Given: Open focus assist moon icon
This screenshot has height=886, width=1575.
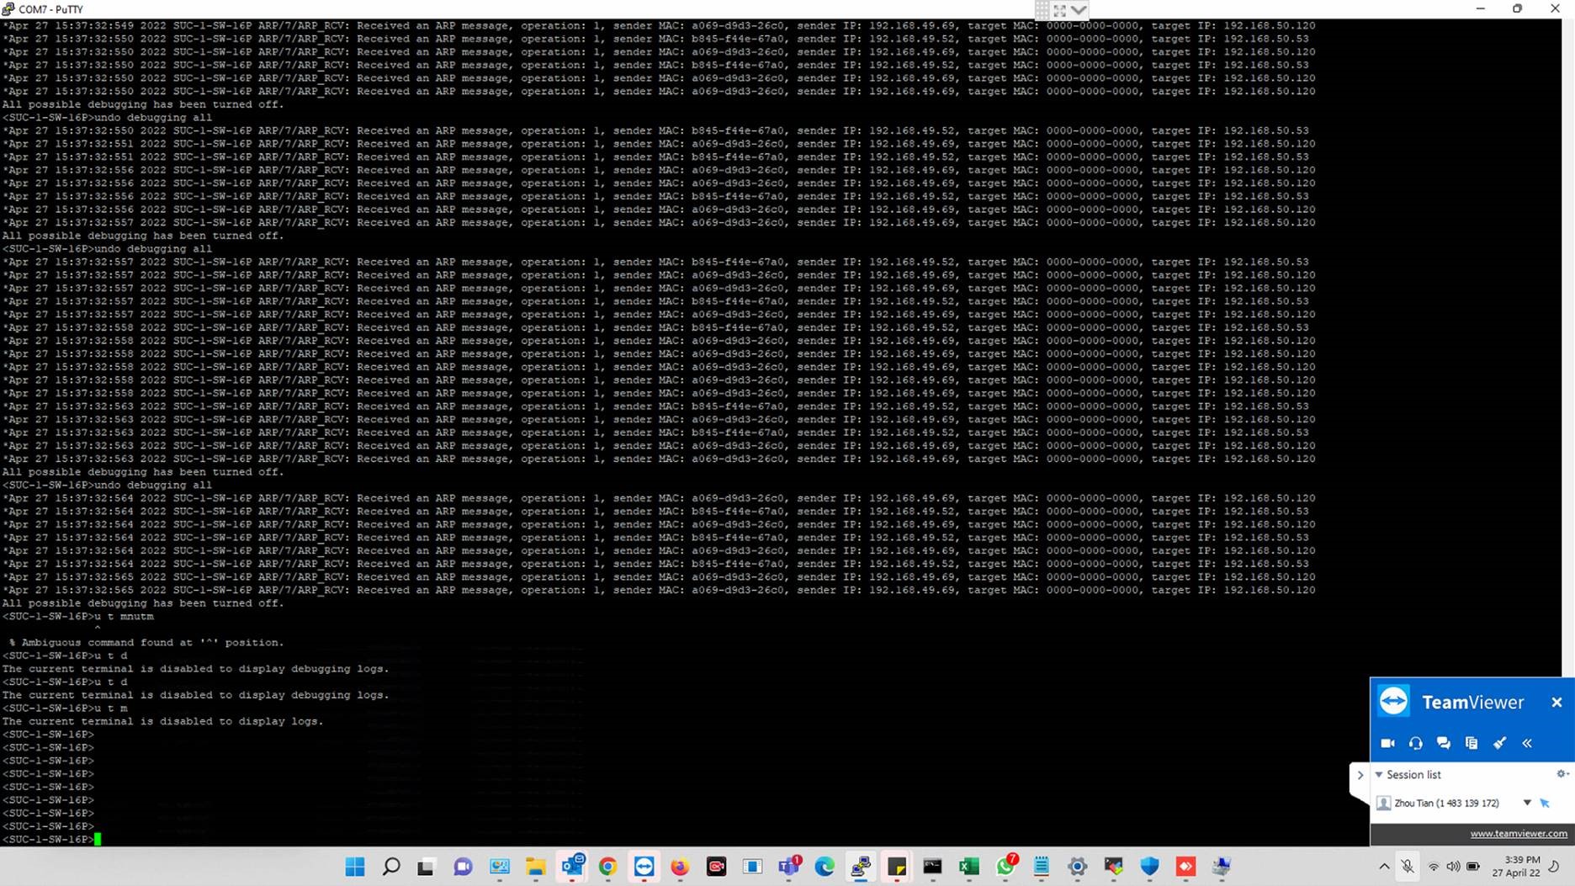Looking at the screenshot, I should (1555, 867).
